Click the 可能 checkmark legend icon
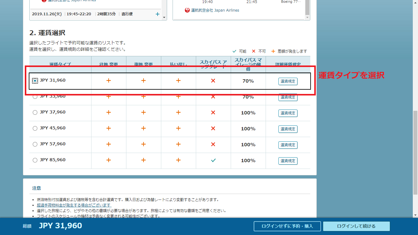The height and width of the screenshot is (235, 418). [x=234, y=51]
